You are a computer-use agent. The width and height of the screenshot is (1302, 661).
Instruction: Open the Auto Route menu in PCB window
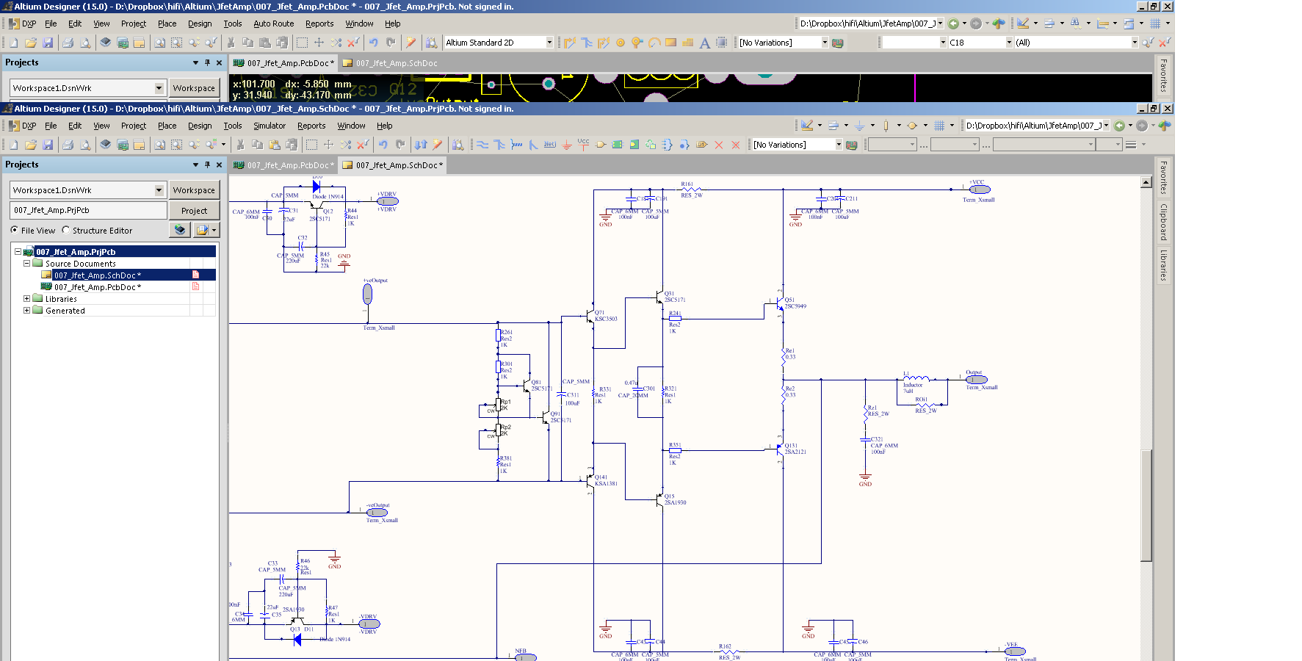(274, 24)
